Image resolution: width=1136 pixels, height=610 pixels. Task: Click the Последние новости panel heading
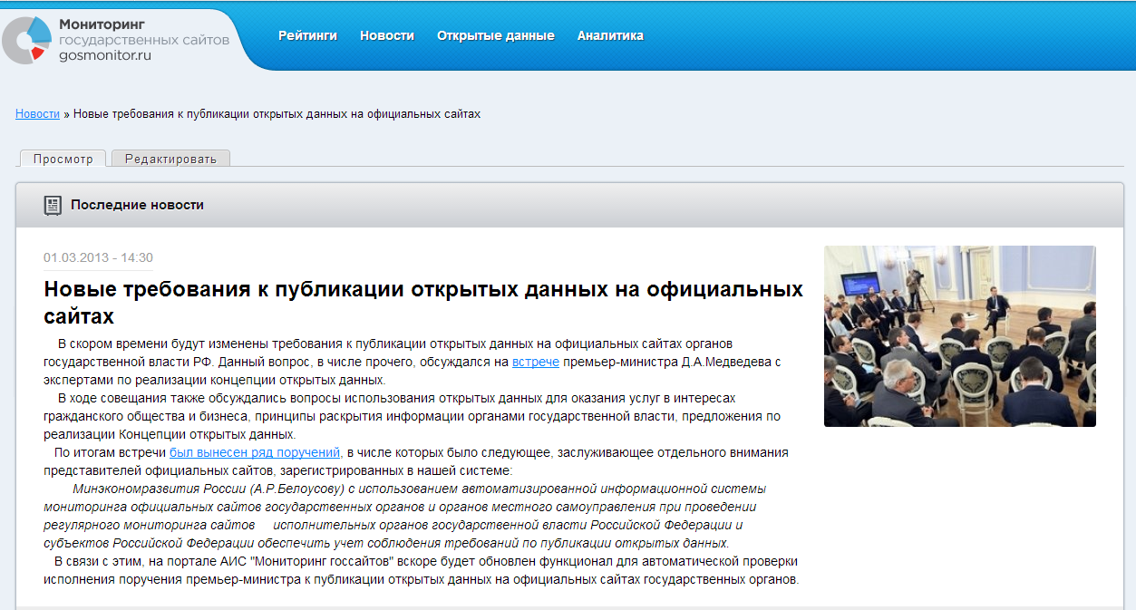(x=137, y=205)
